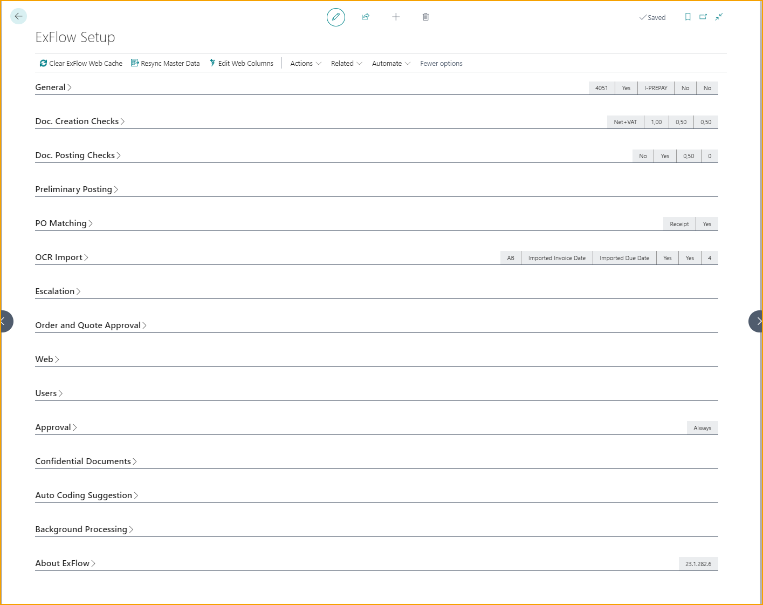Click the trash delete icon
Viewport: 763px width, 605px height.
pos(425,17)
